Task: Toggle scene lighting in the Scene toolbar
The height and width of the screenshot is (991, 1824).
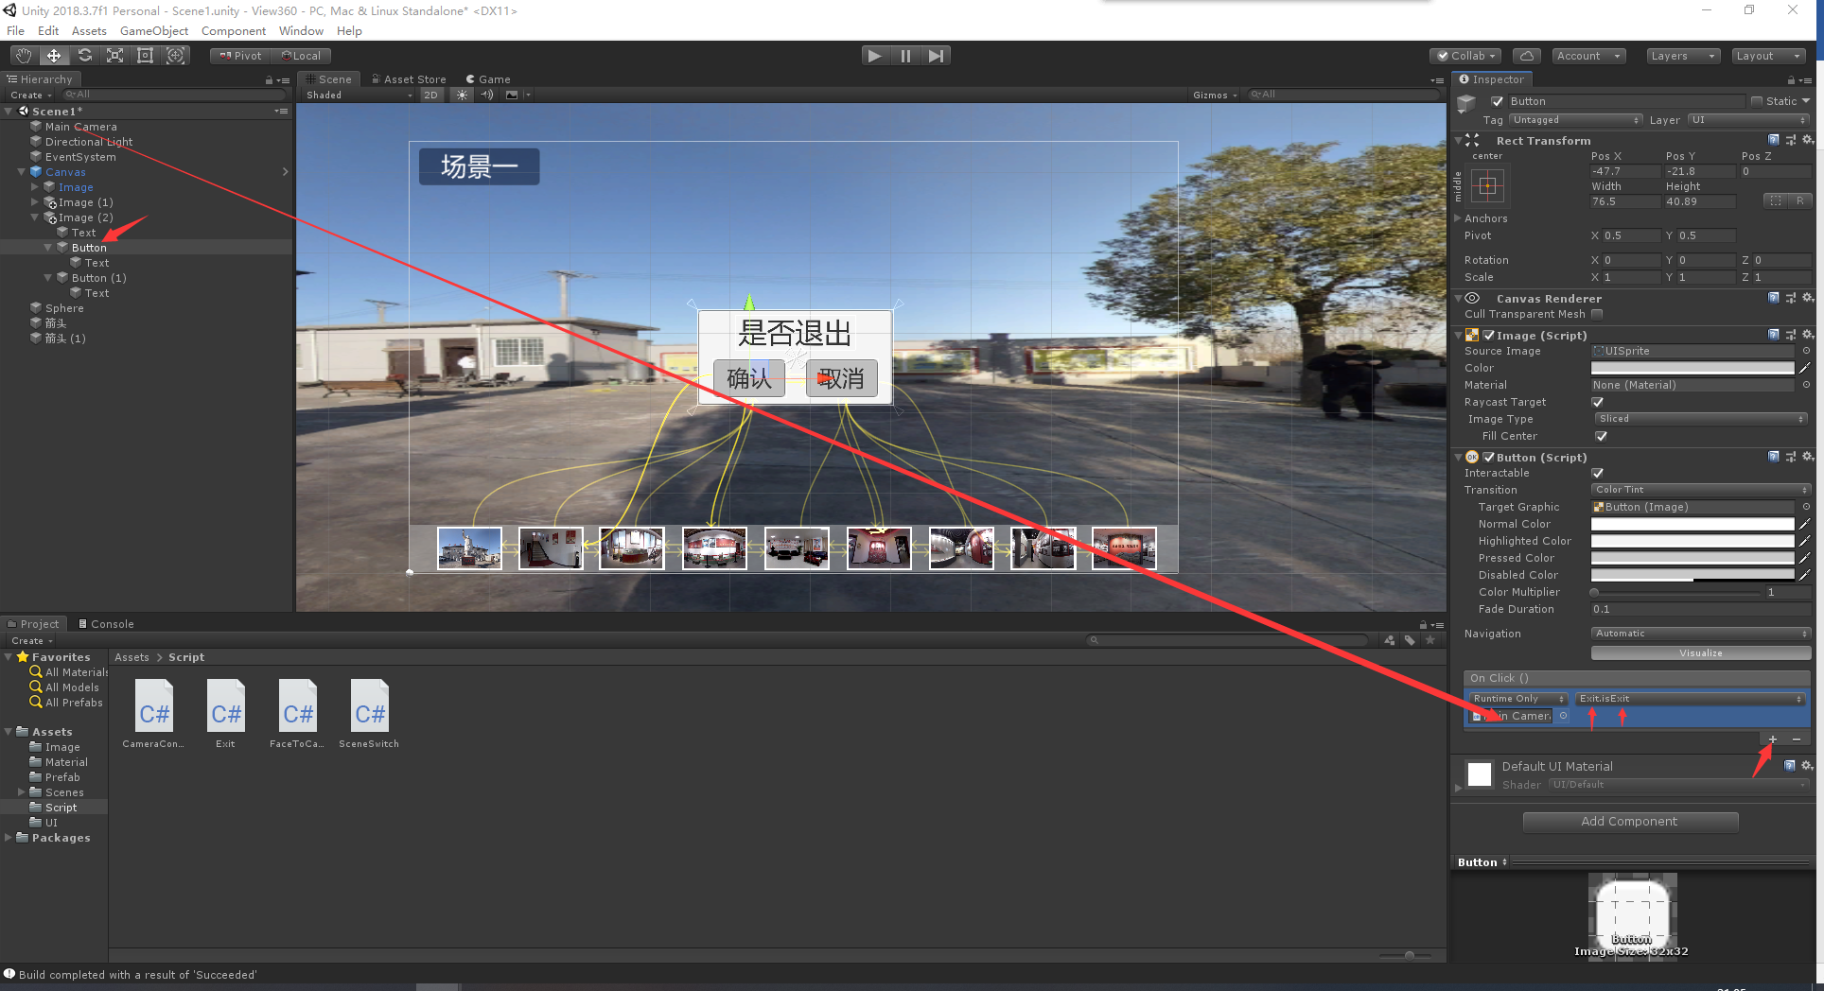Action: pos(461,95)
